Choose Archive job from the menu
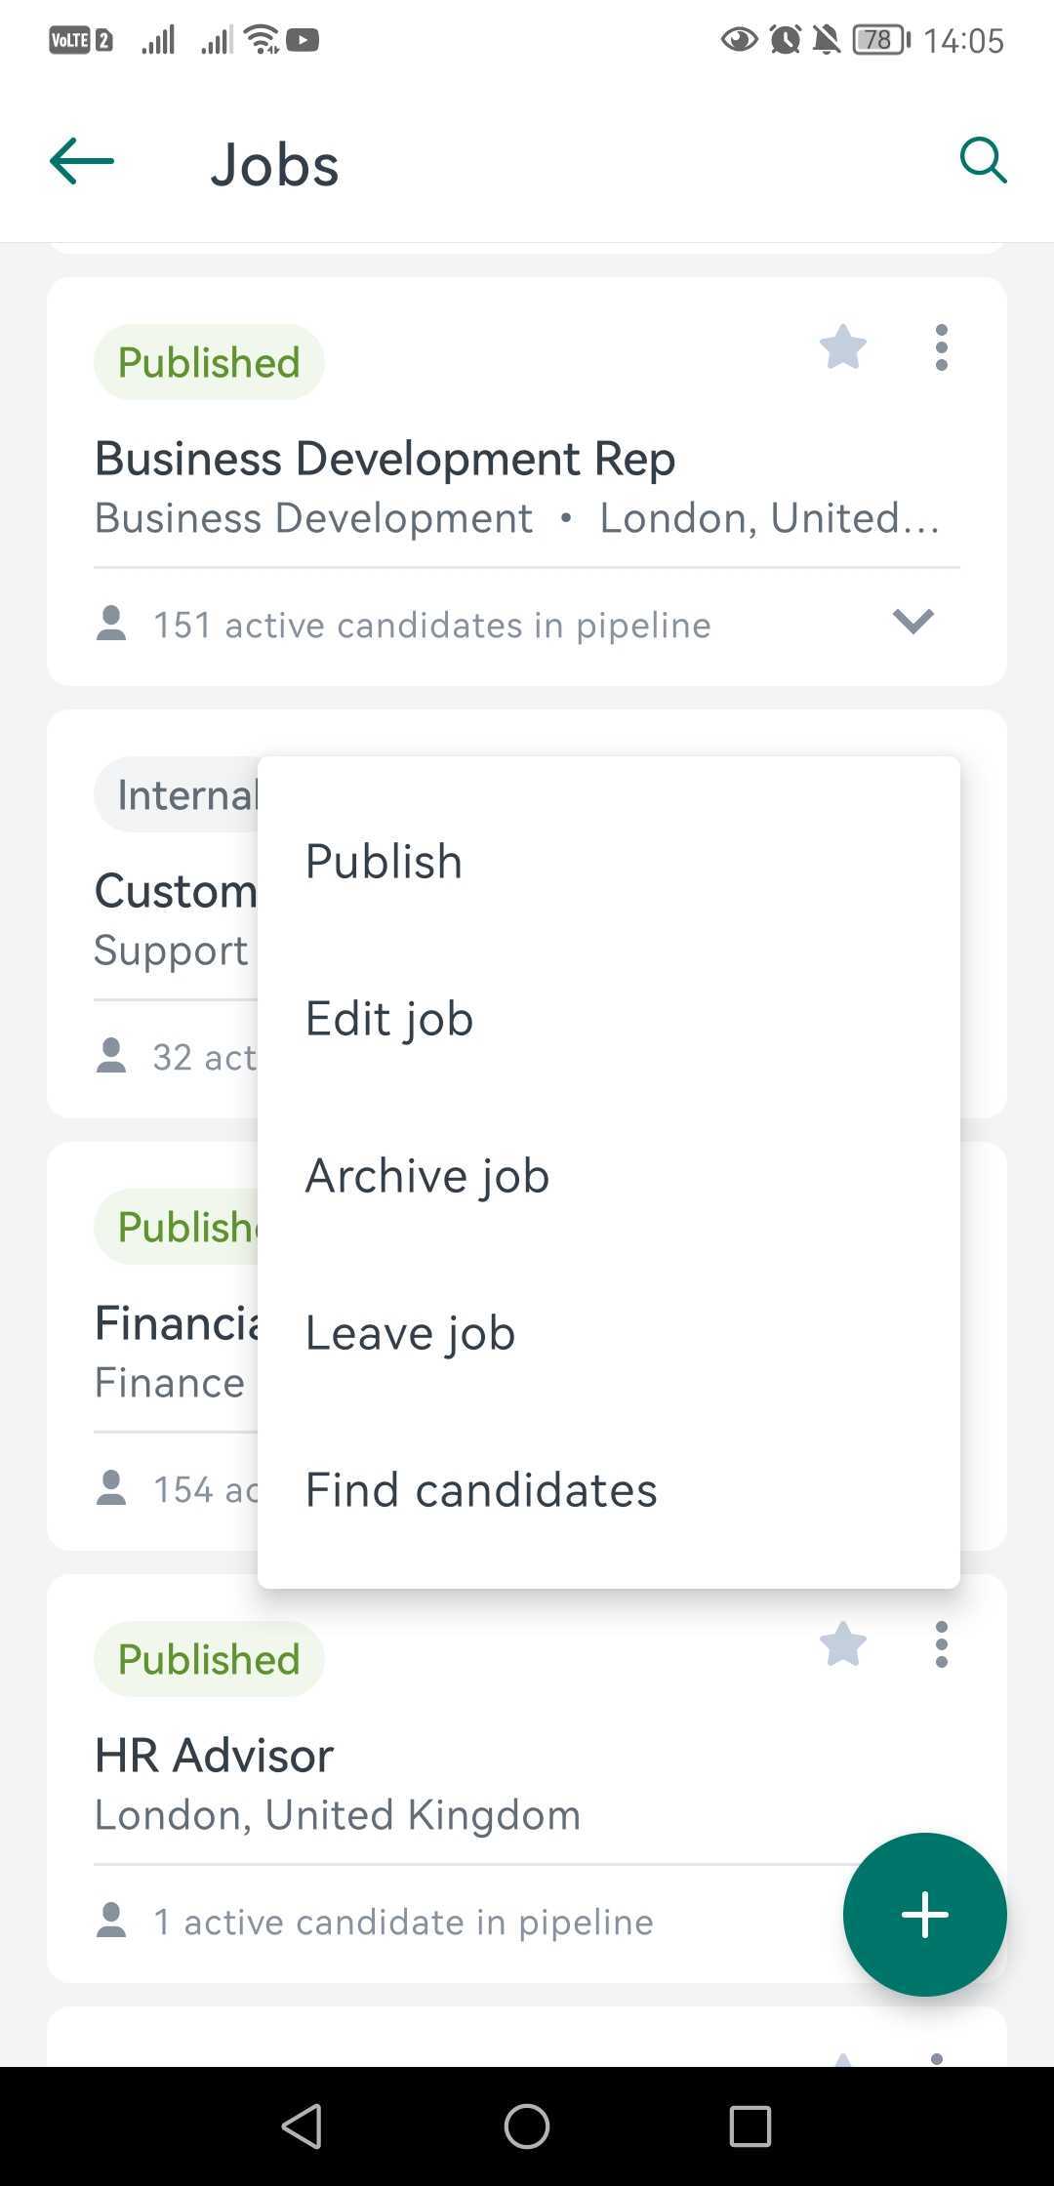The height and width of the screenshot is (2186, 1054). 609,1176
